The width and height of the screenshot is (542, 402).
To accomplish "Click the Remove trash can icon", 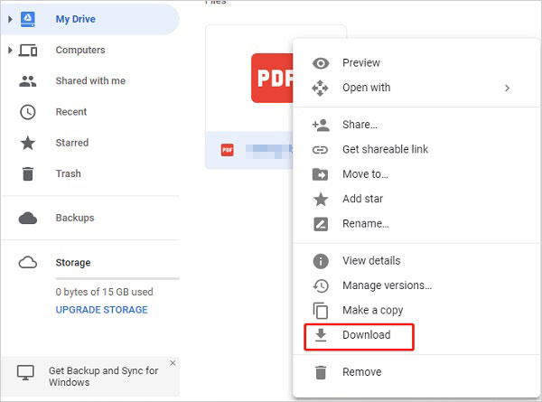I will [320, 372].
